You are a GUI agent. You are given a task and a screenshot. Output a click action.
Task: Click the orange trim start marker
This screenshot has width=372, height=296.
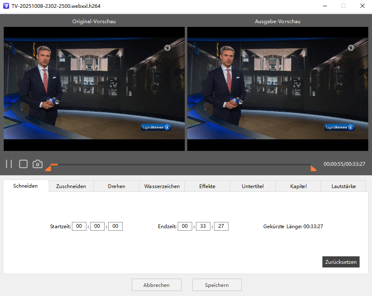(48, 168)
